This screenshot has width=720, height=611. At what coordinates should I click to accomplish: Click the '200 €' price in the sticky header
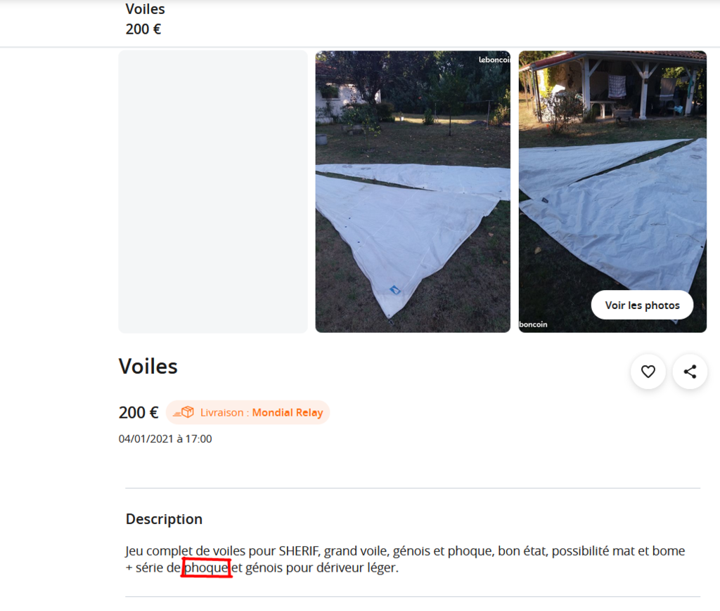point(143,29)
